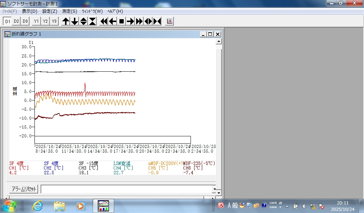Screen dimensions: 364x213
Task: Open the 表示(D) menu
Action: tap(30, 11)
